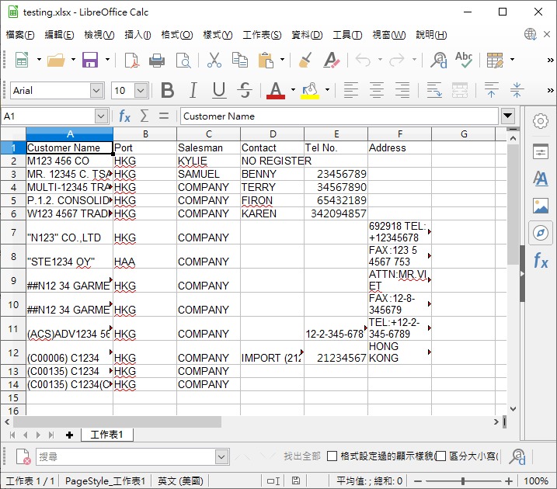Open the Function Wizard fx icon

point(124,116)
